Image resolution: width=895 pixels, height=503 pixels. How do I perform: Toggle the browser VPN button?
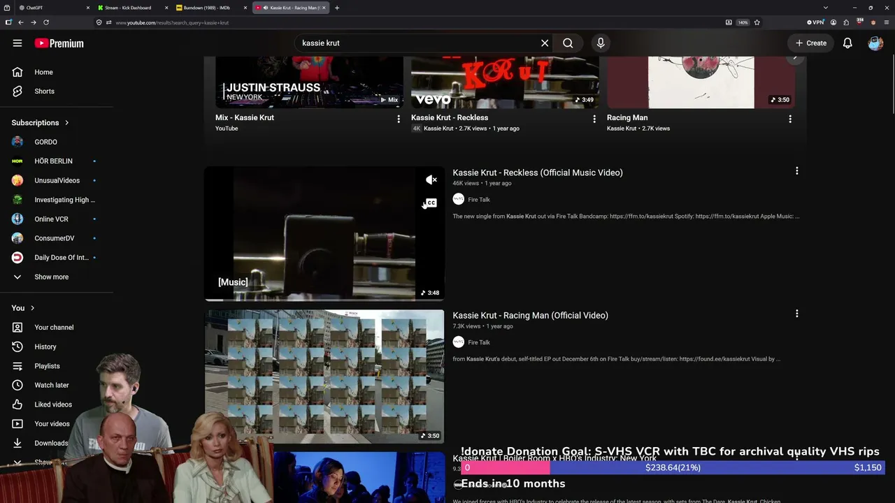815,22
